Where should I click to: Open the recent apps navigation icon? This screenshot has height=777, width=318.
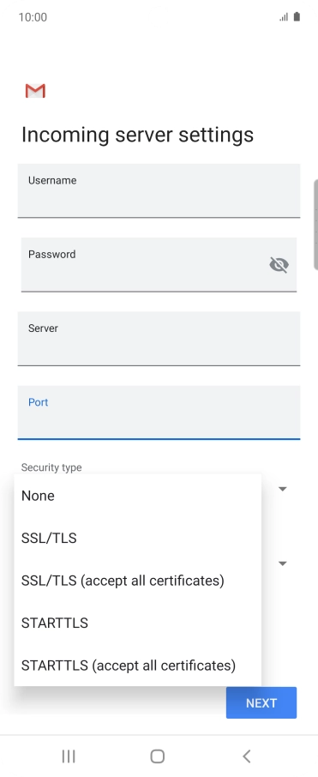point(69,756)
